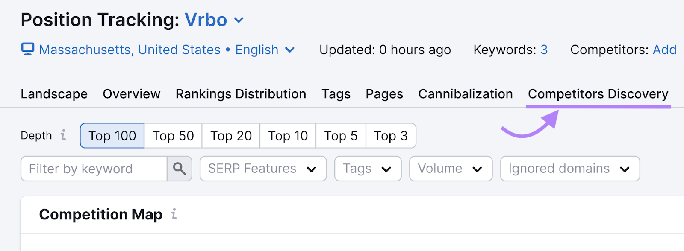Choose the Top 3 depth option

391,136
